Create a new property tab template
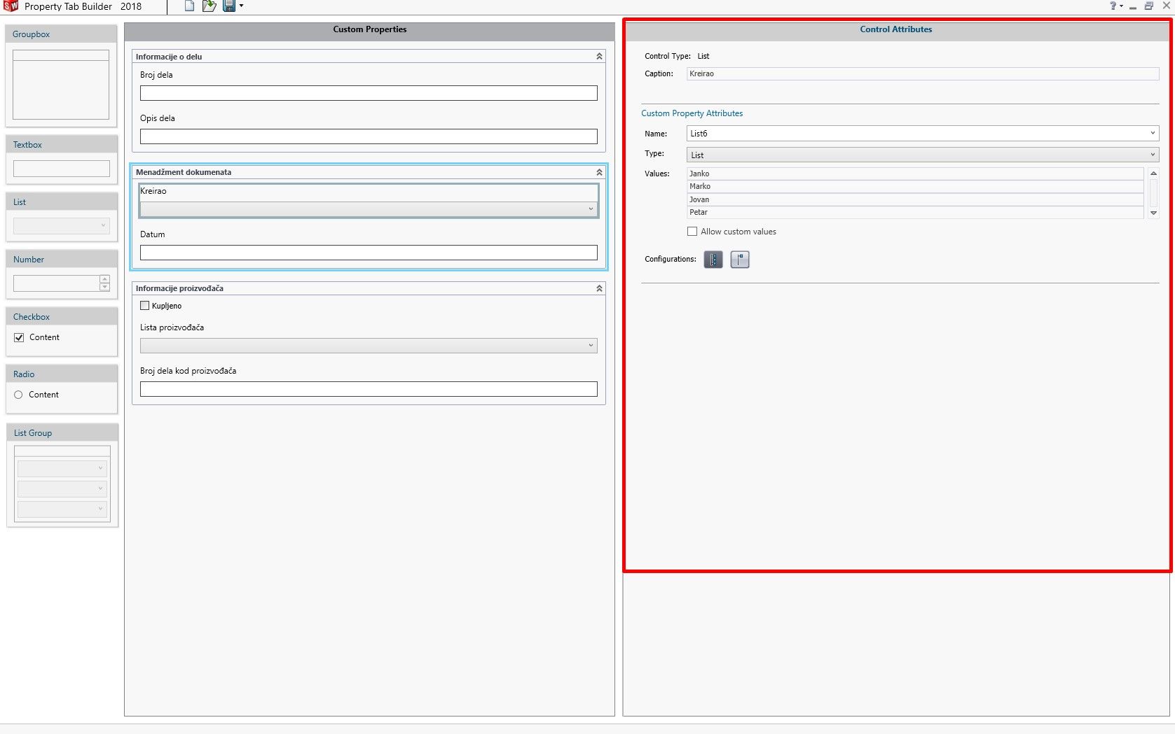 [188, 6]
